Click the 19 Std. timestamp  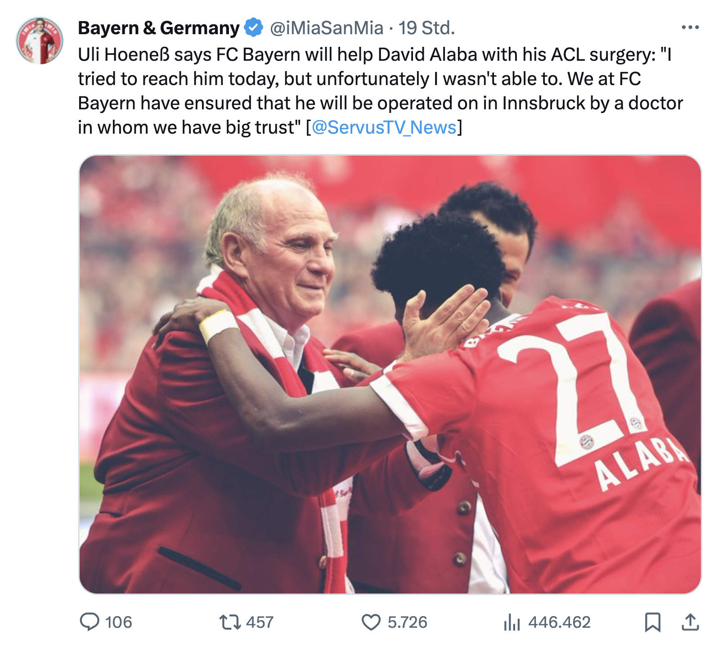tap(426, 28)
